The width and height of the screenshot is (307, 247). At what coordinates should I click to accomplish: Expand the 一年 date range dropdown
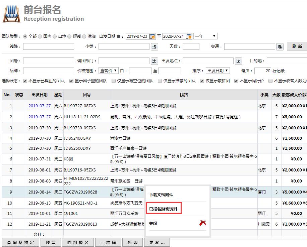(x=205, y=36)
